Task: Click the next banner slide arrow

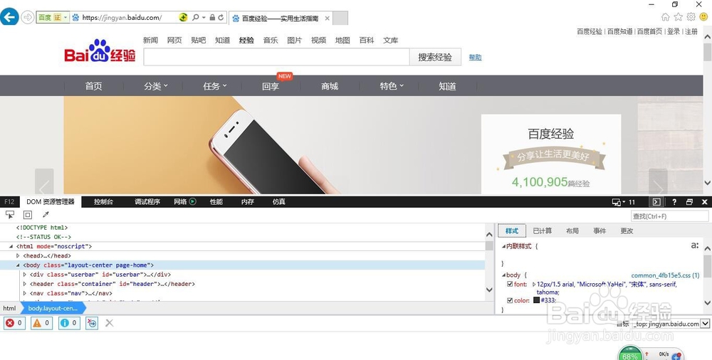Action: pos(657,181)
